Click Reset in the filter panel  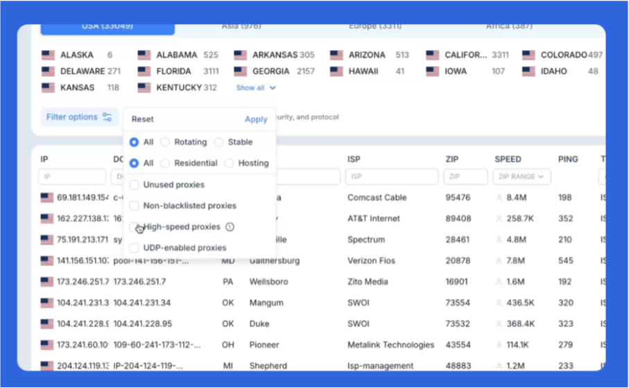tap(142, 119)
